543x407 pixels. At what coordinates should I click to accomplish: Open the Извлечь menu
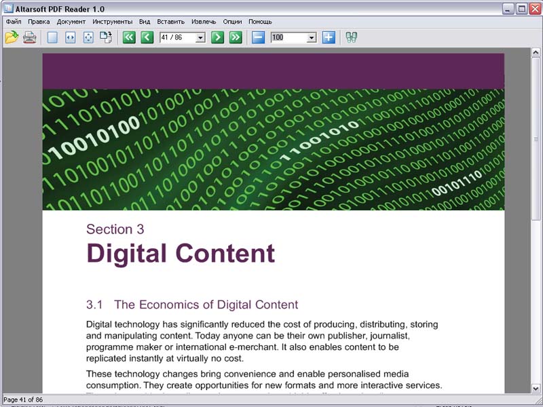pyautogui.click(x=204, y=22)
